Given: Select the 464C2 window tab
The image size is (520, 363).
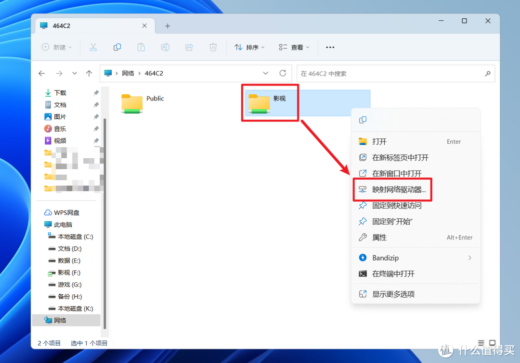Looking at the screenshot, I should (95, 26).
